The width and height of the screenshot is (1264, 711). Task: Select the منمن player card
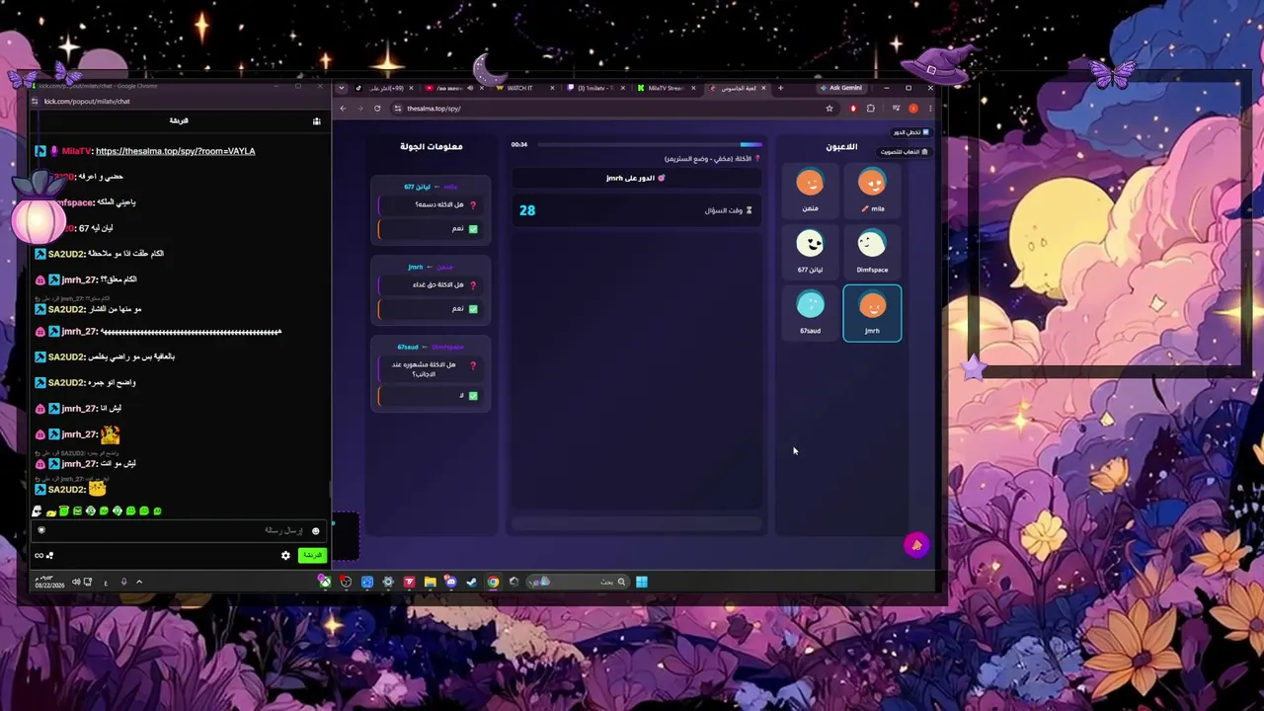810,192
